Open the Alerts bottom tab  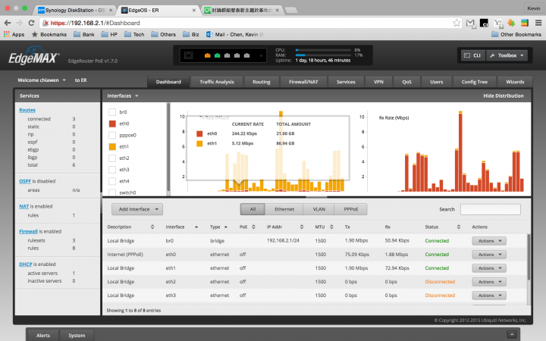point(43,336)
